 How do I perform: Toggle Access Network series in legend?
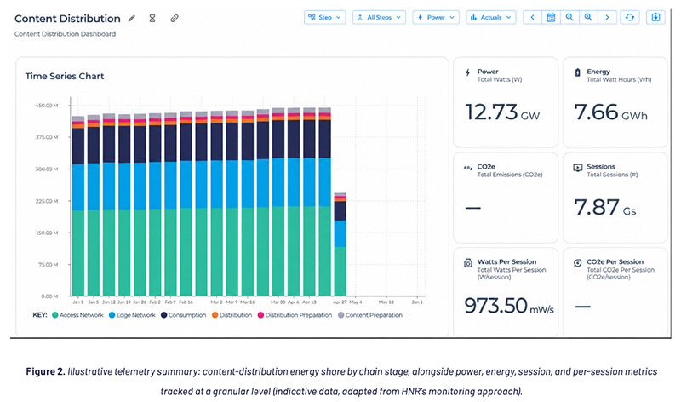point(77,315)
